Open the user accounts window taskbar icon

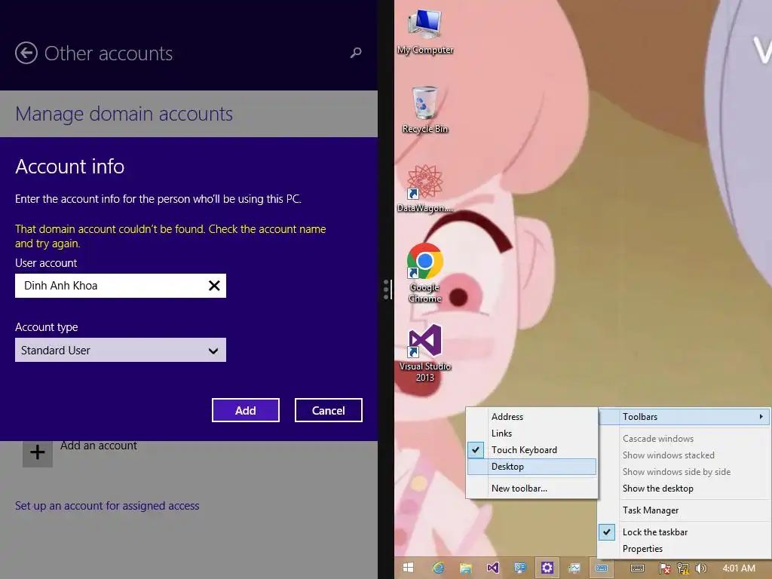520,568
